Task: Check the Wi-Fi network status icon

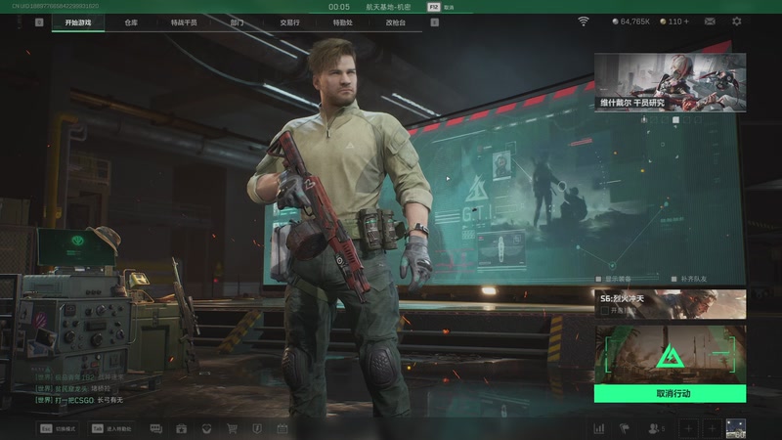Action: tap(583, 22)
